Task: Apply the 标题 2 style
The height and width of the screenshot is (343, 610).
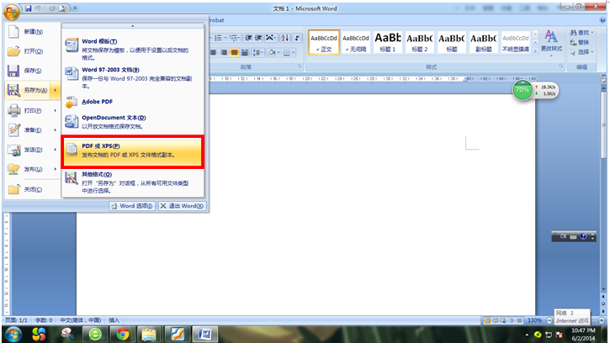Action: pos(419,42)
